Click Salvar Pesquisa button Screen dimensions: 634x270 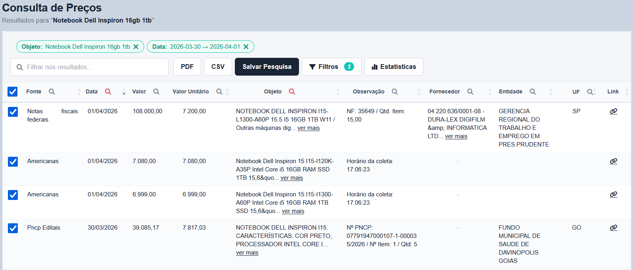point(267,67)
